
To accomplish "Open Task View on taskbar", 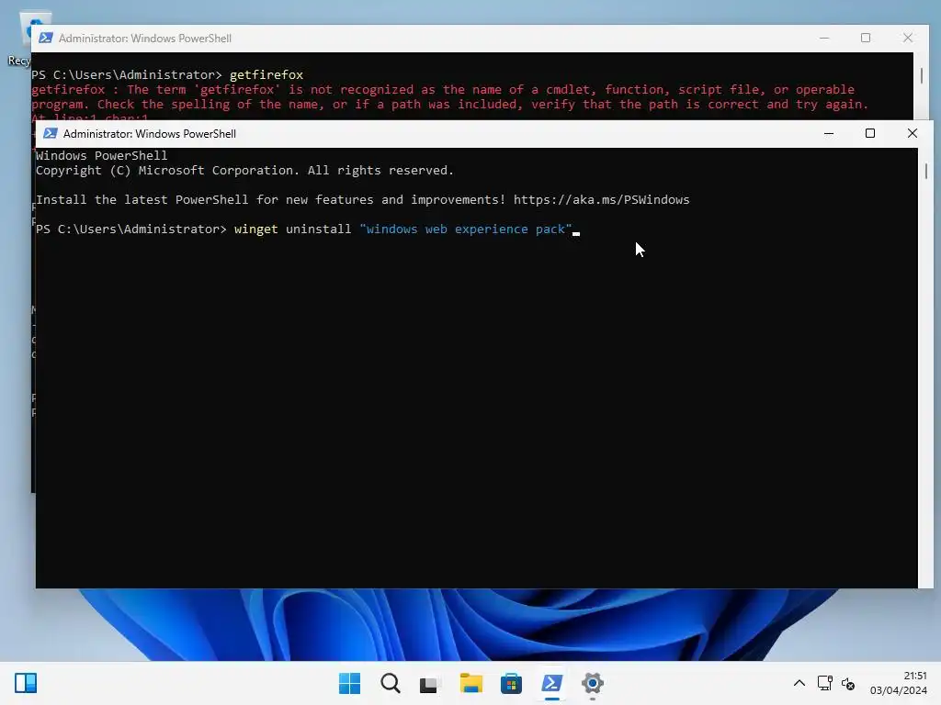I will coord(430,683).
